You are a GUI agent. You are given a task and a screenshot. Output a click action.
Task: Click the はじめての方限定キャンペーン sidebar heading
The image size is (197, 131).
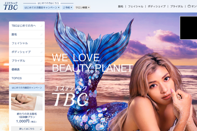(27, 88)
